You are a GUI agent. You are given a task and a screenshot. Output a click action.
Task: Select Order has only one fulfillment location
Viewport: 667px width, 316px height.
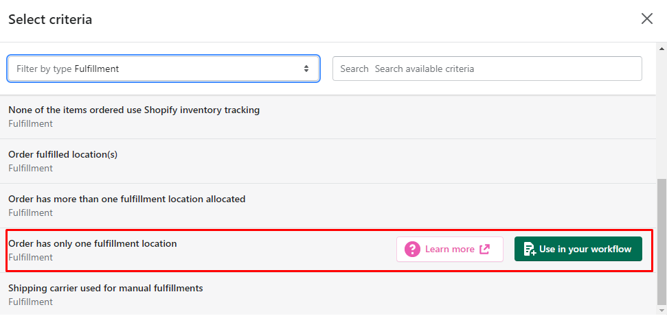coord(328,250)
